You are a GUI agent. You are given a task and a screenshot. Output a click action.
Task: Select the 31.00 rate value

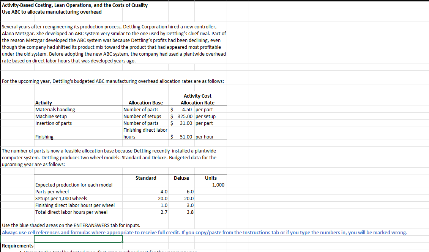tap(186, 123)
